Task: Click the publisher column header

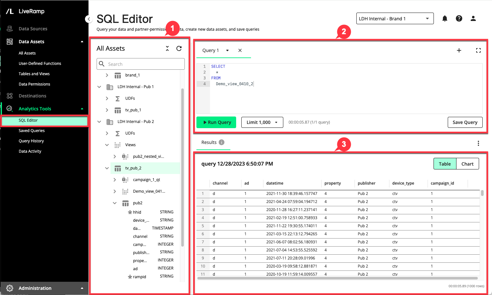Action: (366, 183)
